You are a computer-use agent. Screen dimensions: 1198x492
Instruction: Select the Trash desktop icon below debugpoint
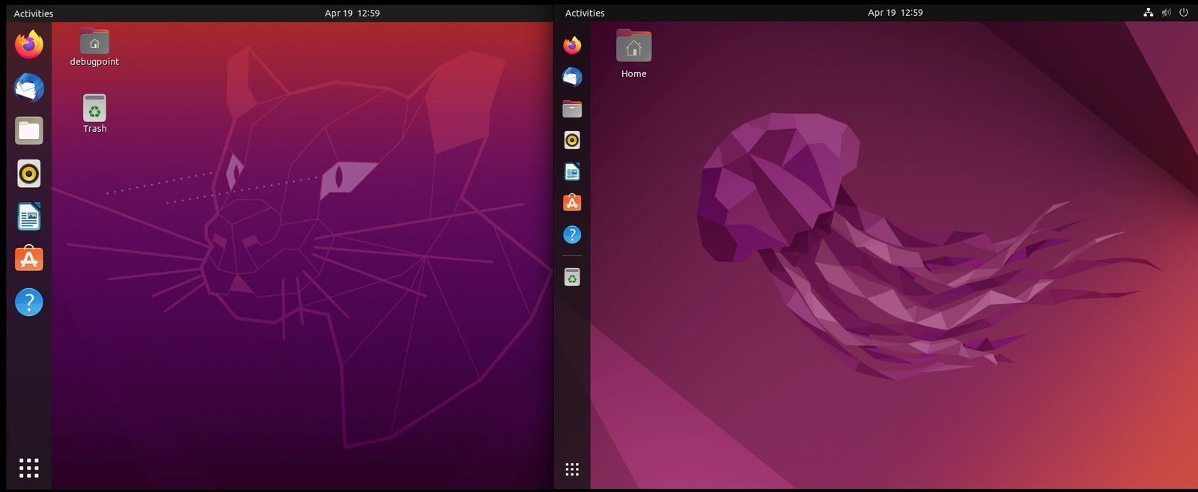(94, 109)
